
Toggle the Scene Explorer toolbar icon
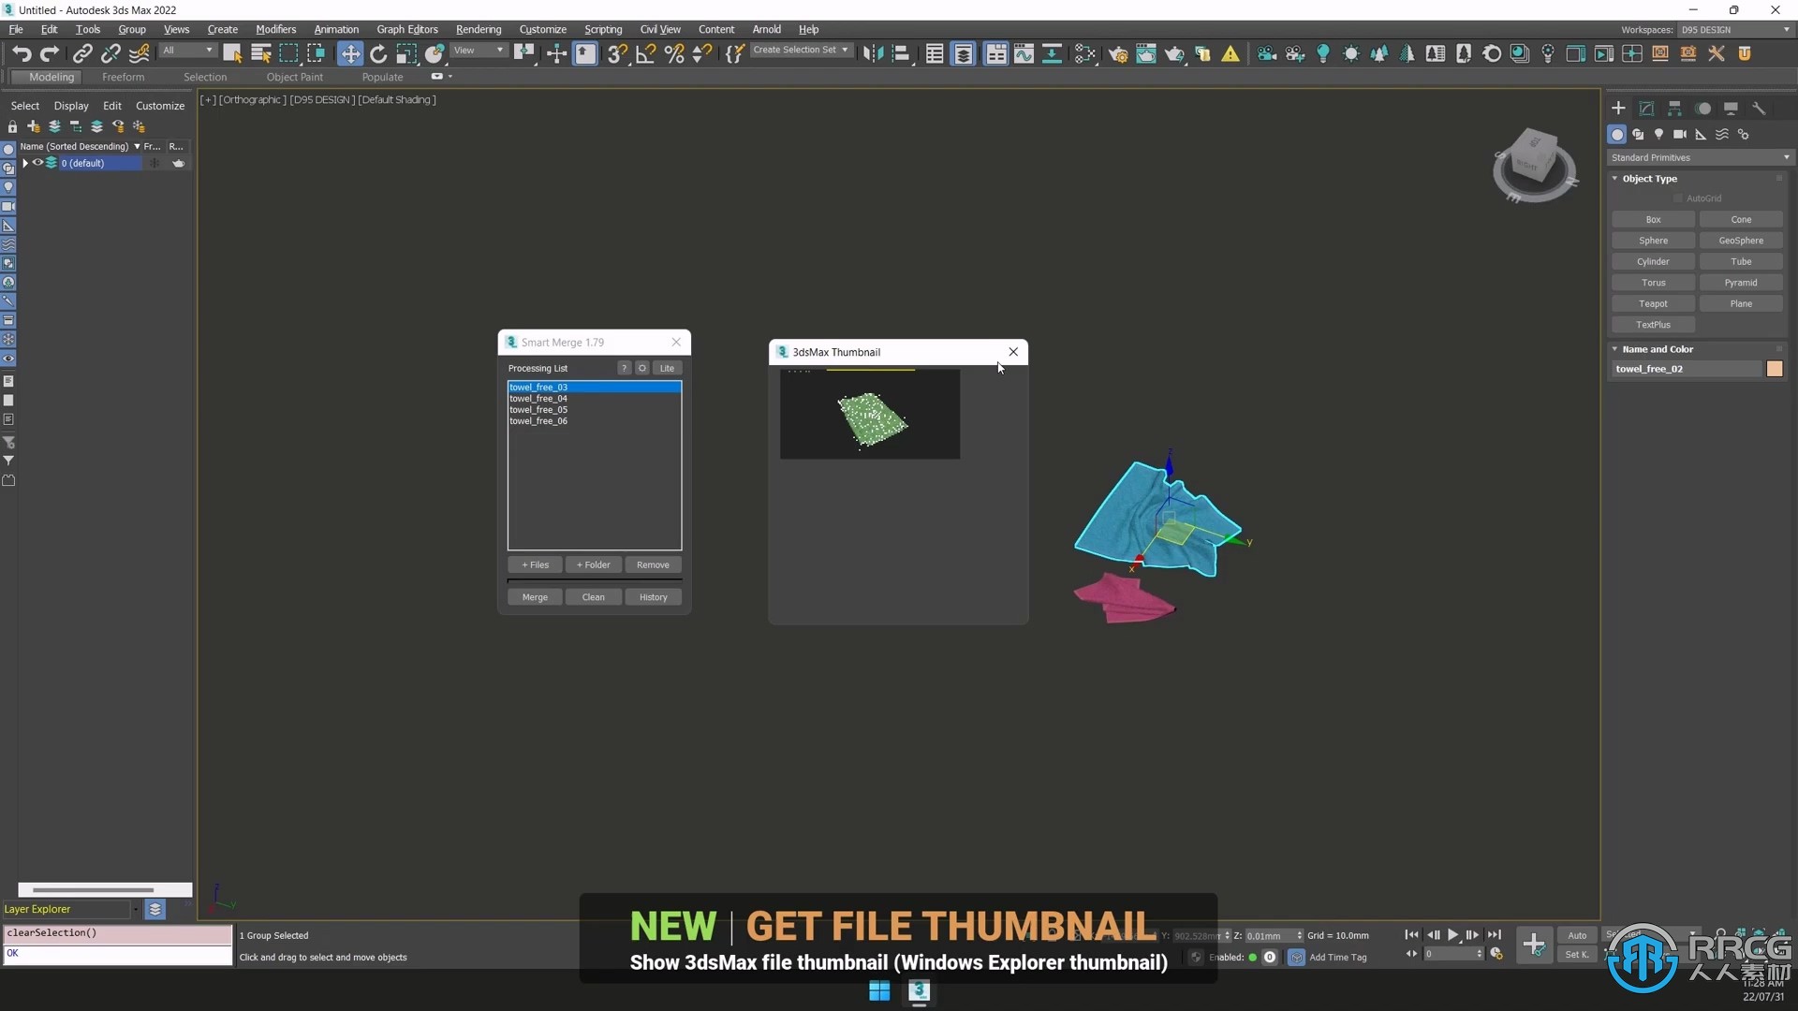point(935,53)
